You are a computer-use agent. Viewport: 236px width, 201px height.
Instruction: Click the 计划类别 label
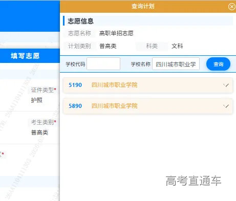pos(79,46)
